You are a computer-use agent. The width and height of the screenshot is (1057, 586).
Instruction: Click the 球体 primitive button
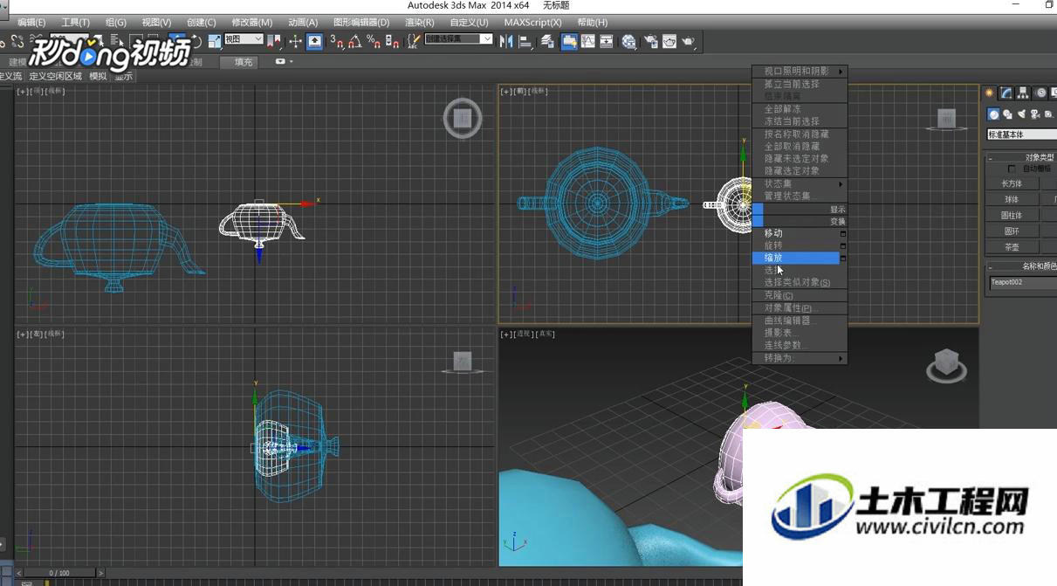point(1012,199)
